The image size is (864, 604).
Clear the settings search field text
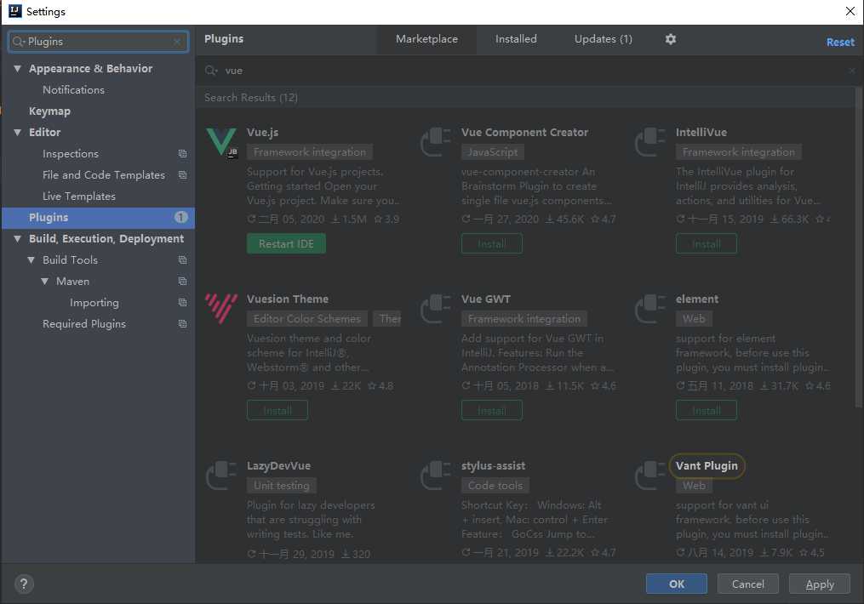[177, 42]
